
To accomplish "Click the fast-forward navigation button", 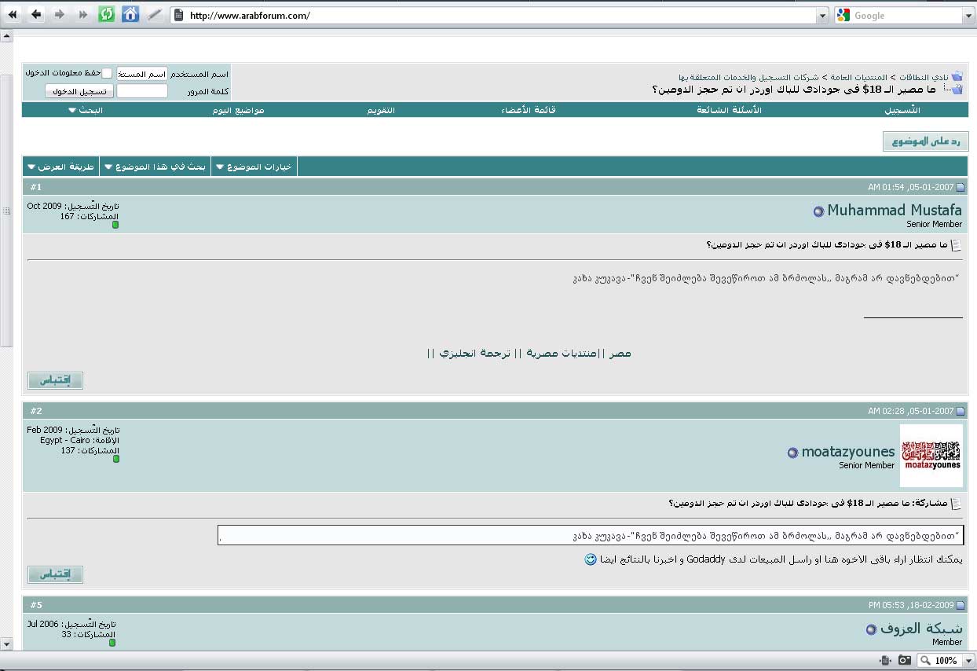I will point(82,15).
